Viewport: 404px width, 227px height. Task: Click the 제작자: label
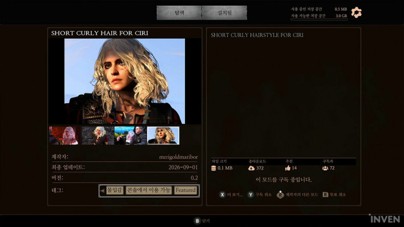(x=60, y=157)
